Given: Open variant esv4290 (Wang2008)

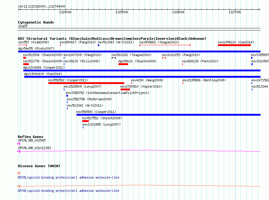Looking at the screenshot, I should tap(147, 80).
